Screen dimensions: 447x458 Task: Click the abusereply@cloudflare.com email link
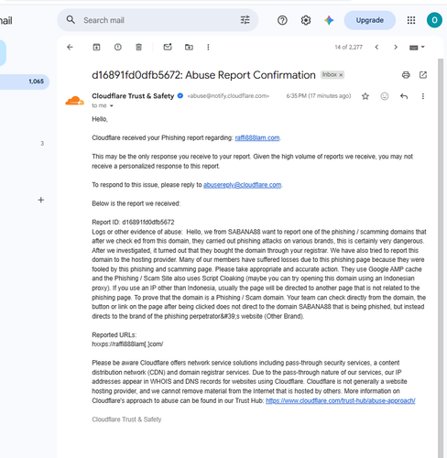pyautogui.click(x=242, y=185)
